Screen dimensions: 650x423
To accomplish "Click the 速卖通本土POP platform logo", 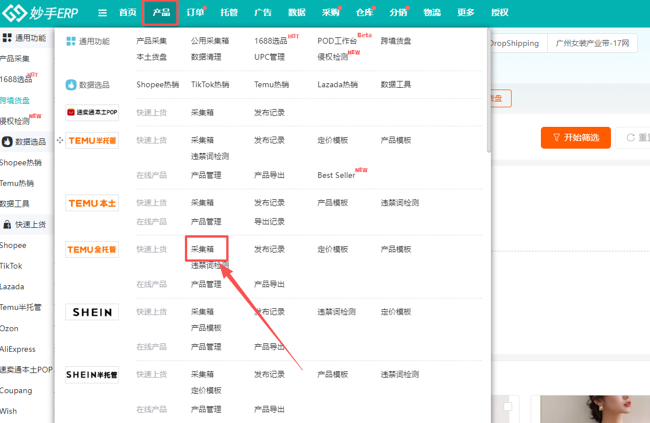I will click(92, 112).
